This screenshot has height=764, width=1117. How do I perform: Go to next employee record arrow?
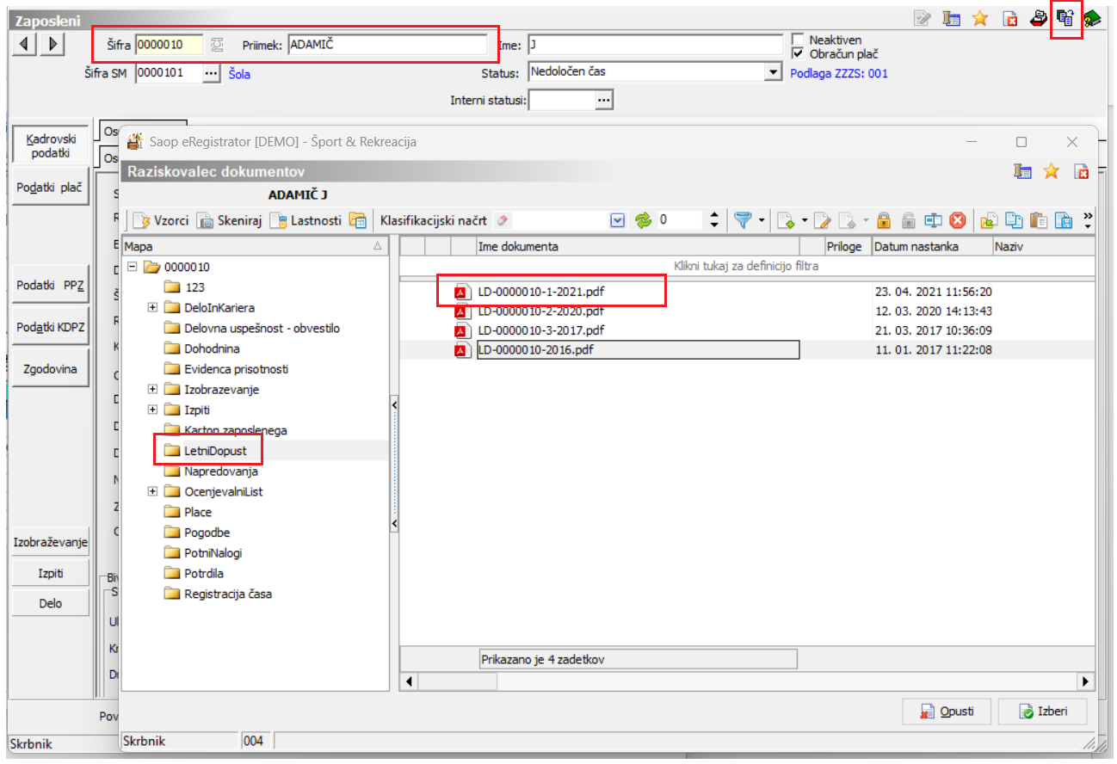(x=52, y=44)
